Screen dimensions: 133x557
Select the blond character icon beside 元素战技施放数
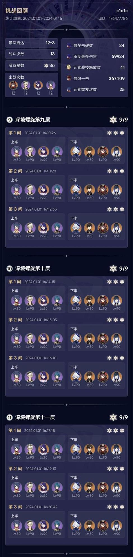[69, 68]
